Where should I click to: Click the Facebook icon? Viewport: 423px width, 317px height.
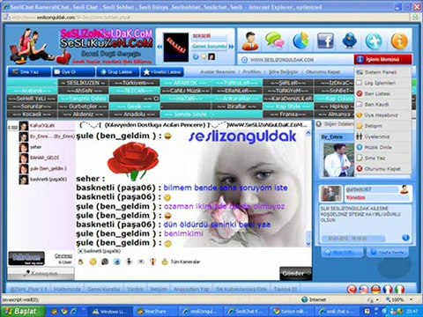click(325, 41)
